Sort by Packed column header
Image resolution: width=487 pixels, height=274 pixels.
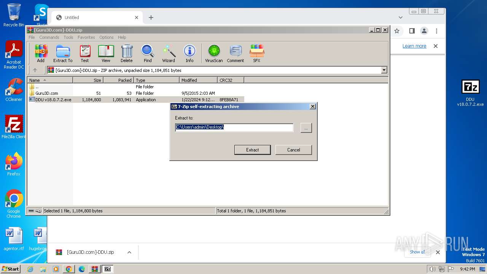pyautogui.click(x=118, y=80)
